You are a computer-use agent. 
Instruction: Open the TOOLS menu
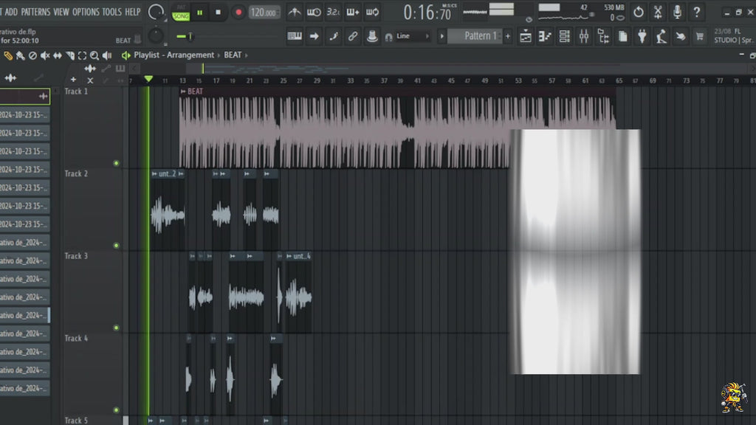[x=111, y=12]
